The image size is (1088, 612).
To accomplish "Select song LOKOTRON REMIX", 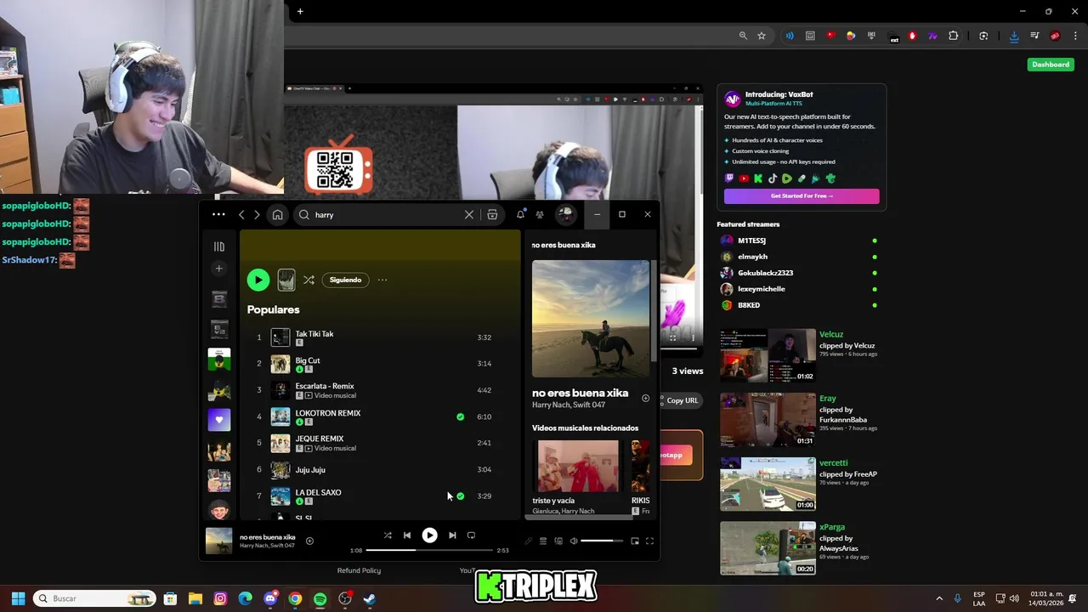I will pos(328,413).
